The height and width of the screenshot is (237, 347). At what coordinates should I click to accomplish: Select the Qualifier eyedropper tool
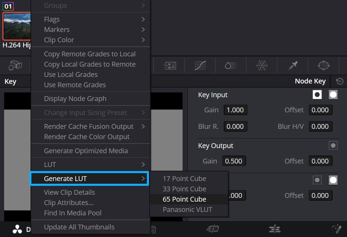point(292,65)
